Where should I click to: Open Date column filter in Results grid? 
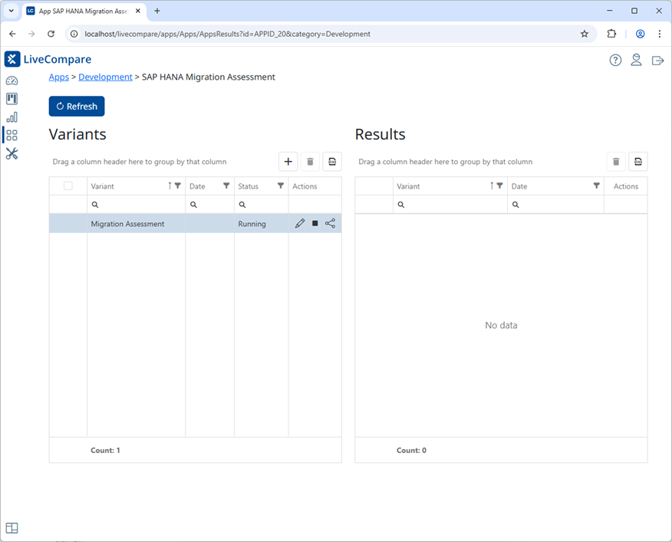coord(597,186)
